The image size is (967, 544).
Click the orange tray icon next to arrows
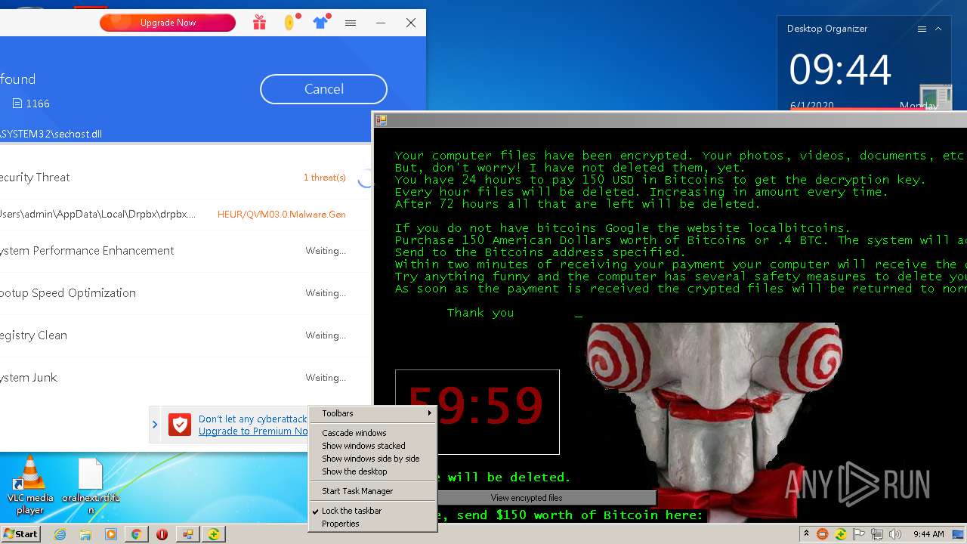(823, 534)
